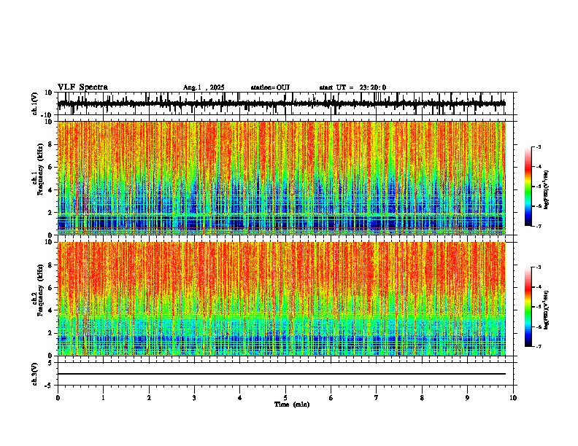The height and width of the screenshot is (446, 578).
Task: Click the log(PSD) label of lower color bar
Action: pos(547,310)
